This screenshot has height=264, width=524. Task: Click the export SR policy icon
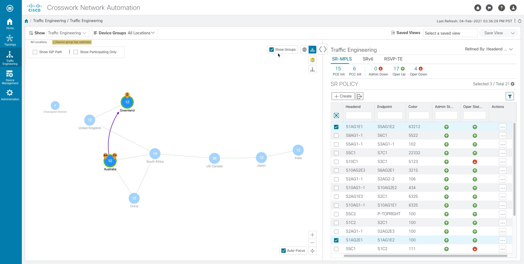coord(359,96)
